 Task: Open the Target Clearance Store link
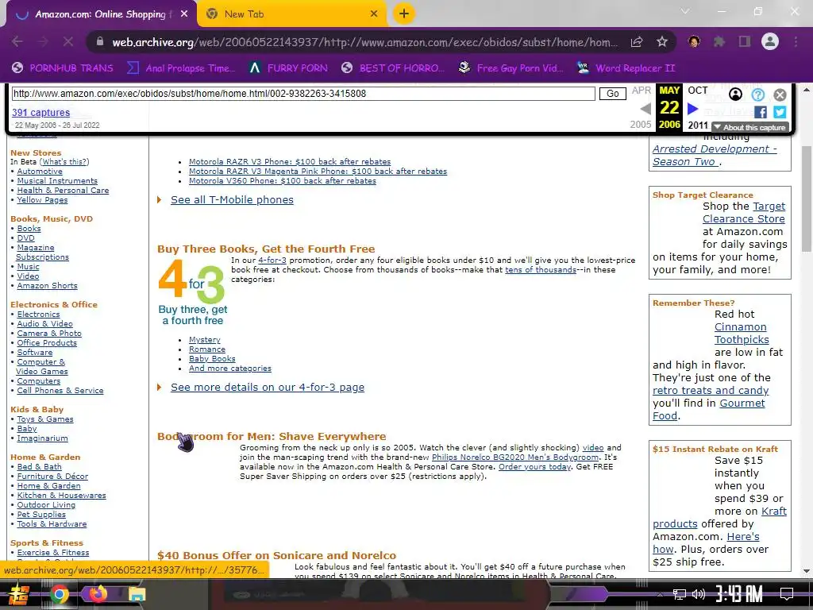click(x=743, y=213)
